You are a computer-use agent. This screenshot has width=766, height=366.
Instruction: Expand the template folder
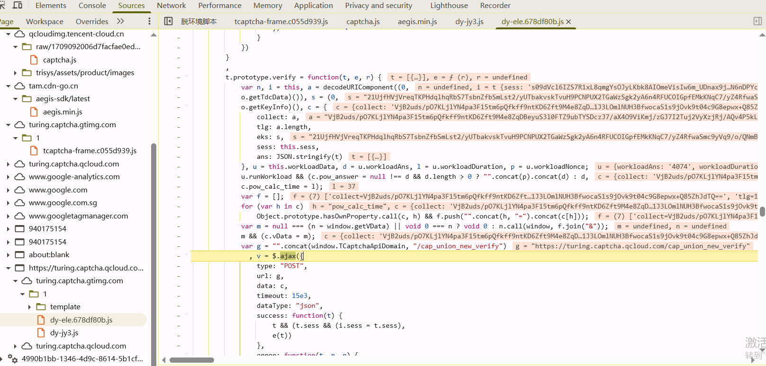click(29, 307)
